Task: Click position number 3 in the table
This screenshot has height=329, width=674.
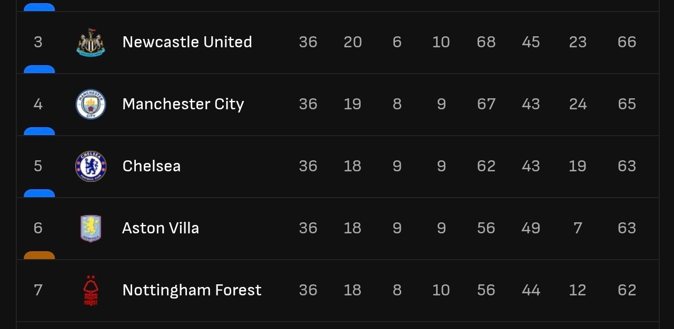Action: (38, 42)
